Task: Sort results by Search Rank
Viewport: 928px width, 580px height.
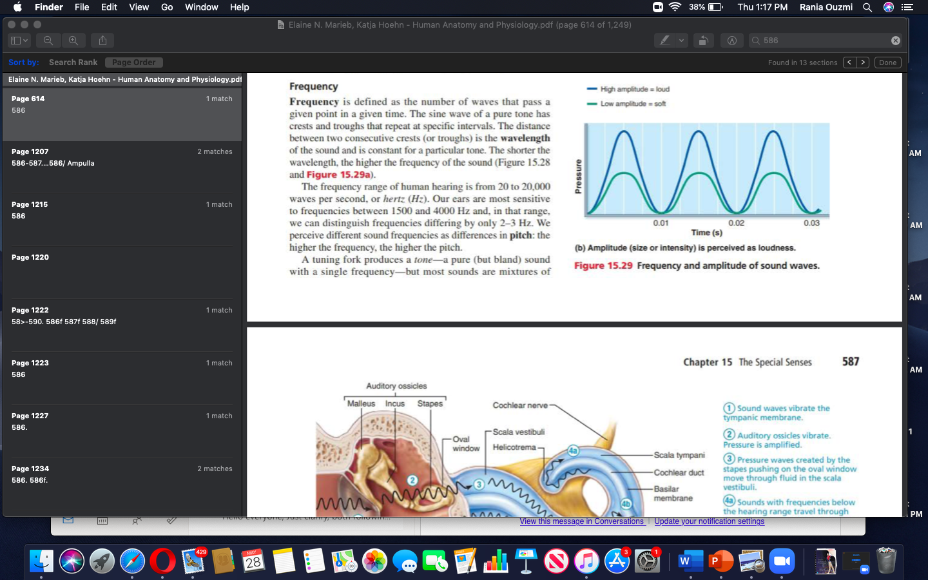Action: (73, 63)
